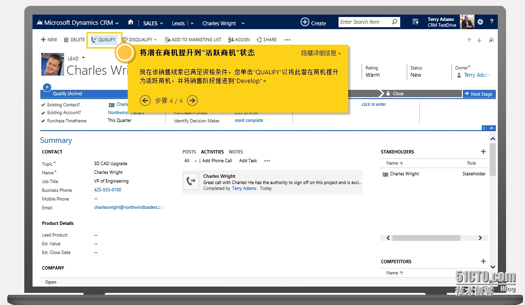The image size is (525, 305).
Task: Add a stakeholder with plus icon
Action: tap(483, 152)
